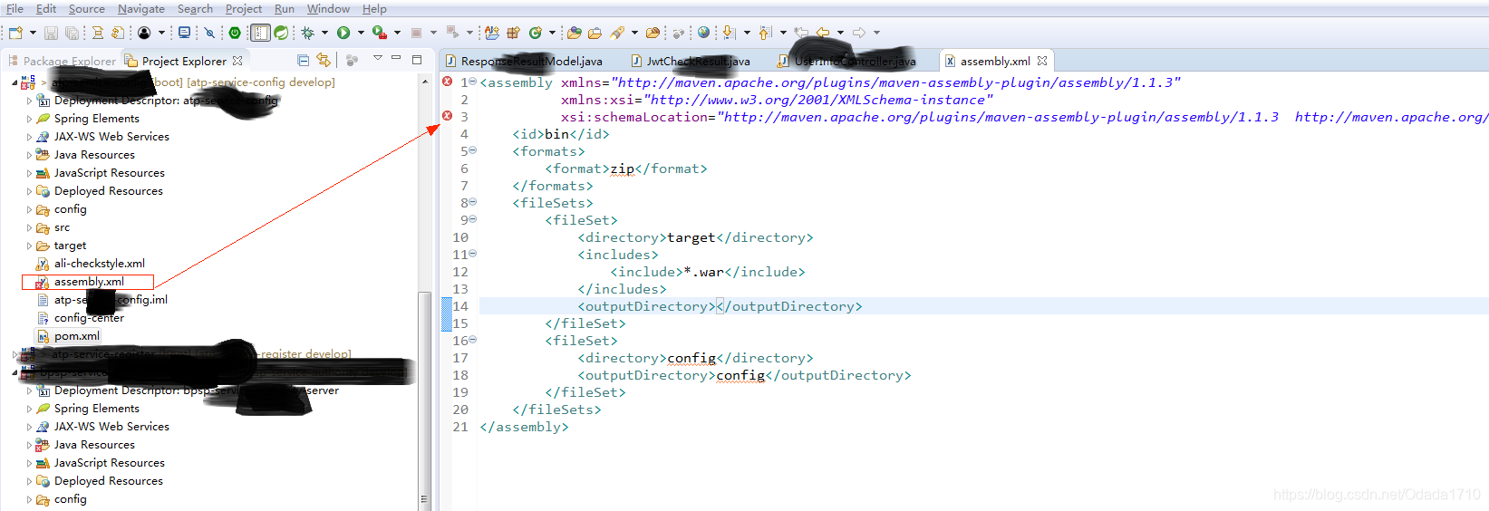
Task: Select assembly.xml in project tree
Action: pyautogui.click(x=89, y=282)
